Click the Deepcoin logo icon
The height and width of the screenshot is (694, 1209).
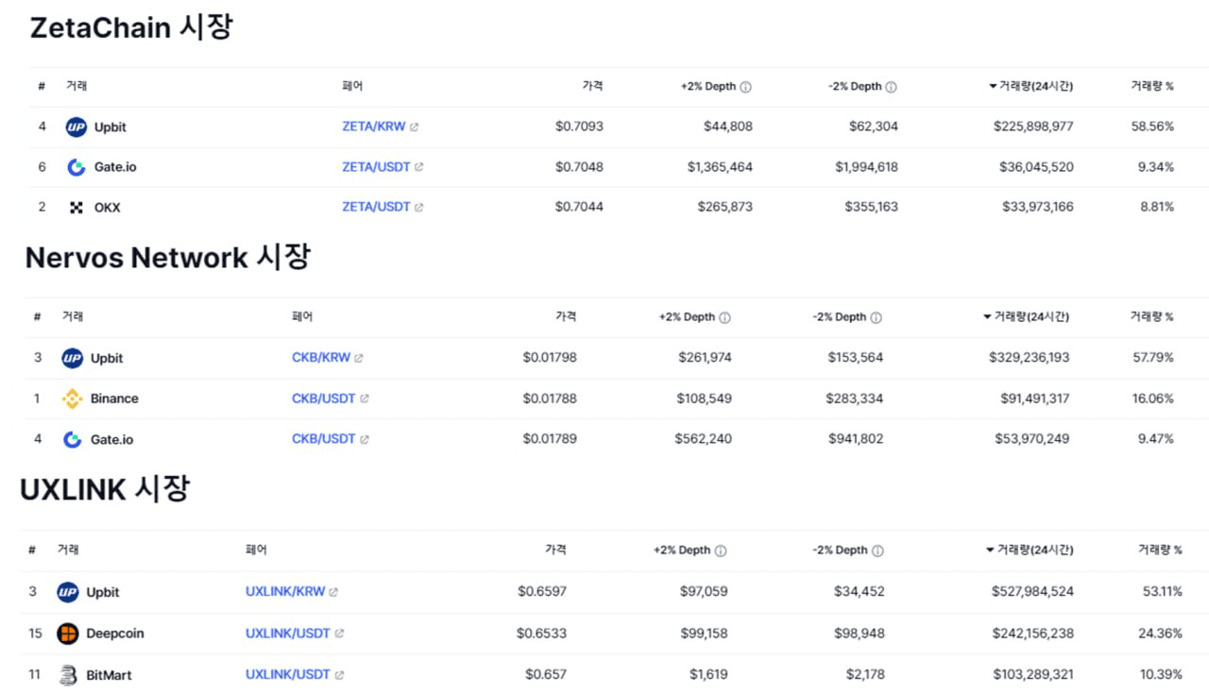tap(68, 633)
